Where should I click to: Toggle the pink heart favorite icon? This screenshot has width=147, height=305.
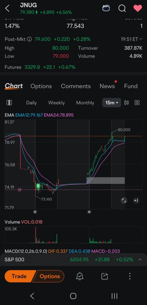coord(138,8)
